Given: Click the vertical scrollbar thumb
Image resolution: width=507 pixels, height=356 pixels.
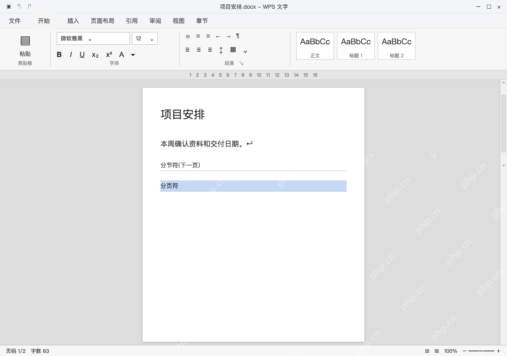Looking at the screenshot, I should pyautogui.click(x=503, y=123).
